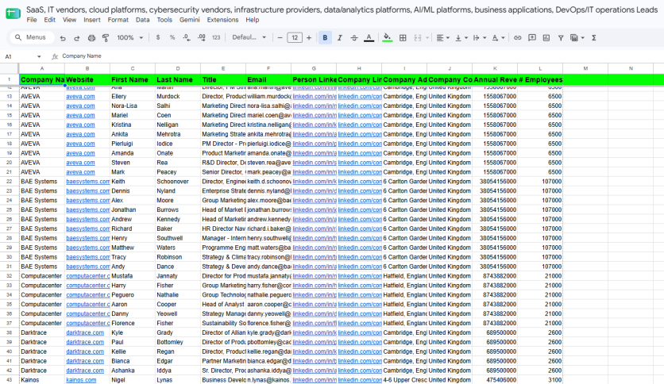The image size is (664, 384).
Task: Open the File menu
Action: pos(32,20)
